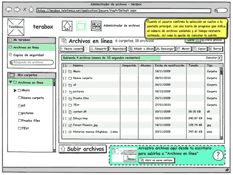Click the Nueva carpeta button
Image resolution: width=233 pixels, height=175 pixels.
pyautogui.click(x=72, y=49)
